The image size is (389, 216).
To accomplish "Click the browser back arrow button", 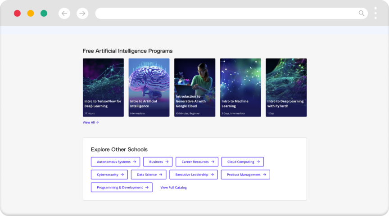I will tap(64, 13).
